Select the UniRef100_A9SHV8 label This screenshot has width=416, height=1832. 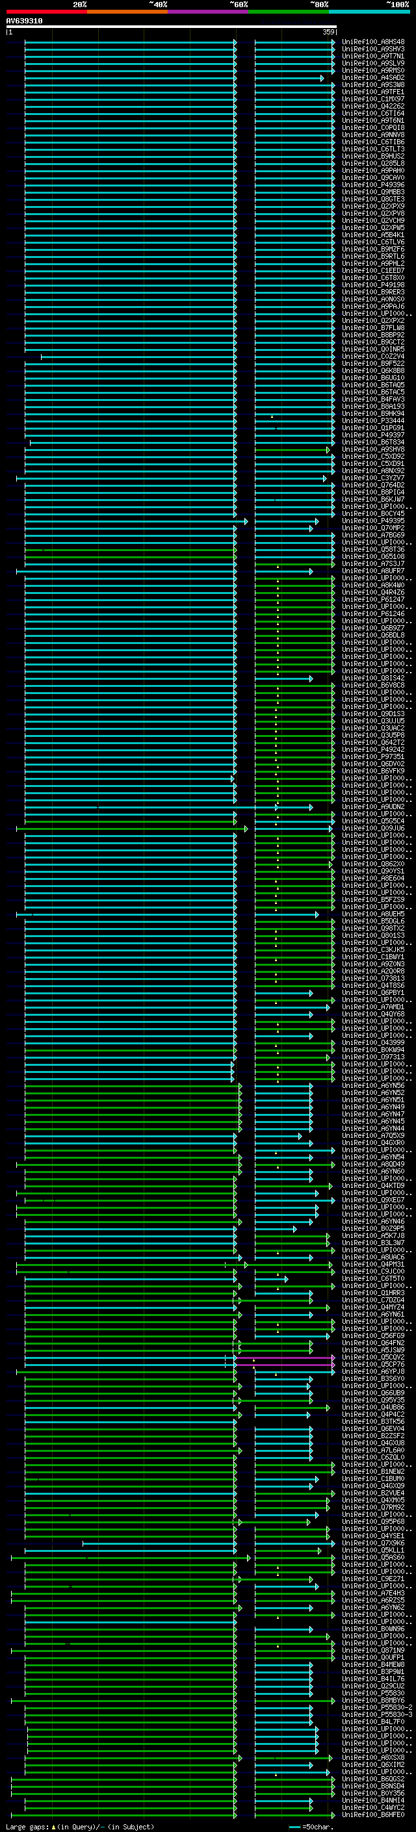(373, 450)
